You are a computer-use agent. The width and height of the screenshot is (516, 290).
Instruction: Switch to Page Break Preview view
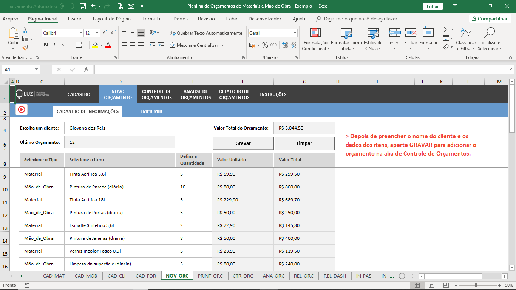tap(446, 285)
